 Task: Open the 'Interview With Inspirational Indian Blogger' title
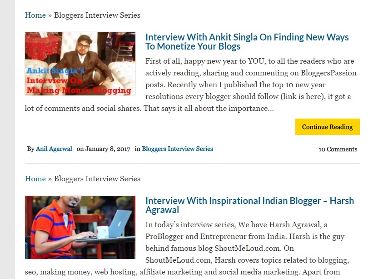pyautogui.click(x=249, y=205)
